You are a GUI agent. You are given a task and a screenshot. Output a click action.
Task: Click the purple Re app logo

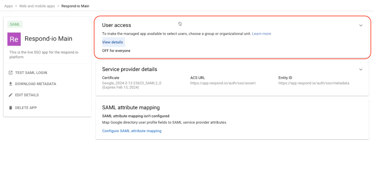[x=14, y=39]
